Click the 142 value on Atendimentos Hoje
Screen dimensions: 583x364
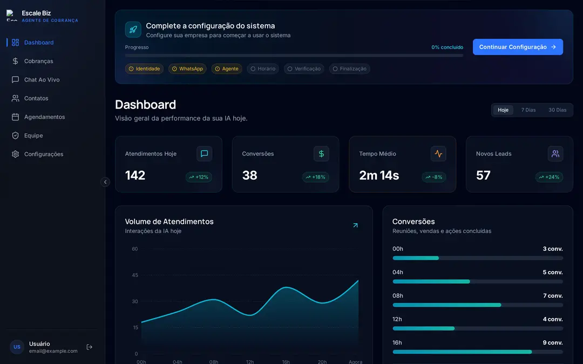(135, 175)
